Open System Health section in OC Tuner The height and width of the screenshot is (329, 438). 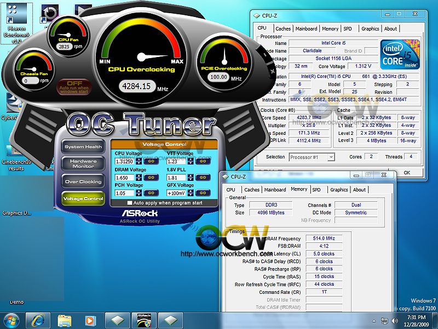click(x=83, y=146)
